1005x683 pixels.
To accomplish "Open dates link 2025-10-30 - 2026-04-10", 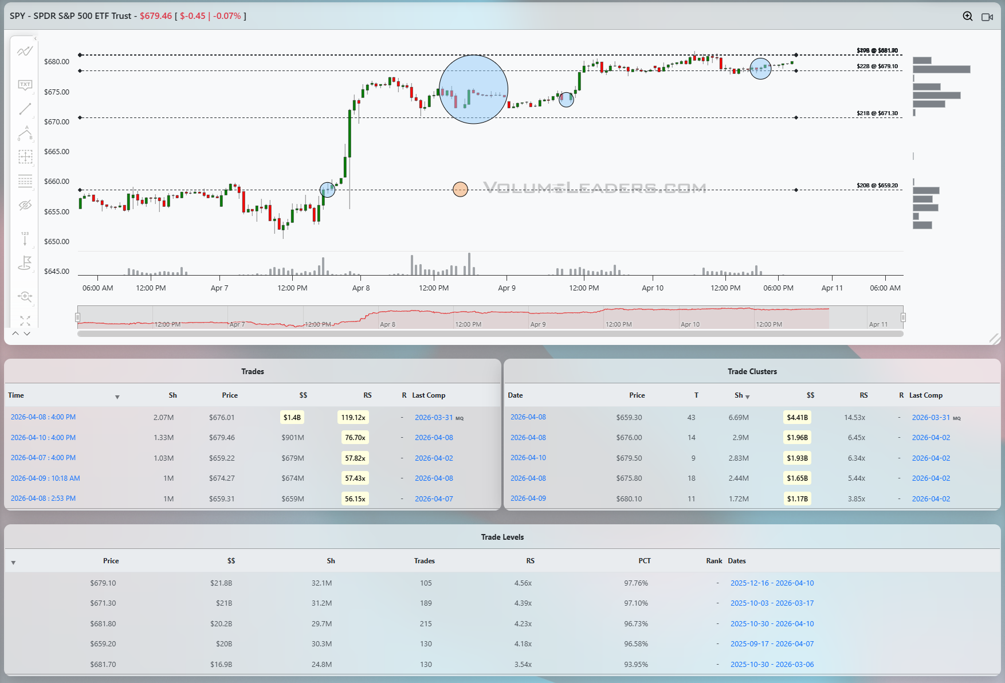I will click(772, 624).
